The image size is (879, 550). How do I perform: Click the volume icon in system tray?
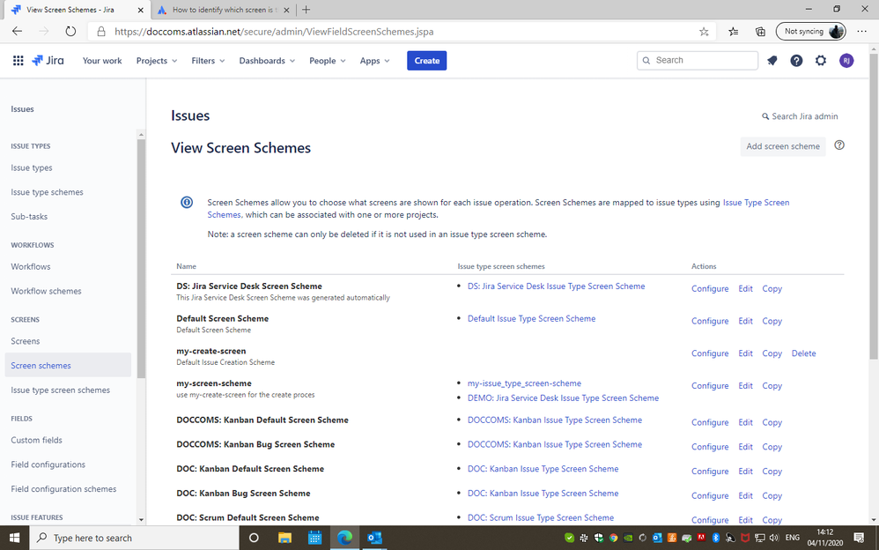pyautogui.click(x=774, y=538)
